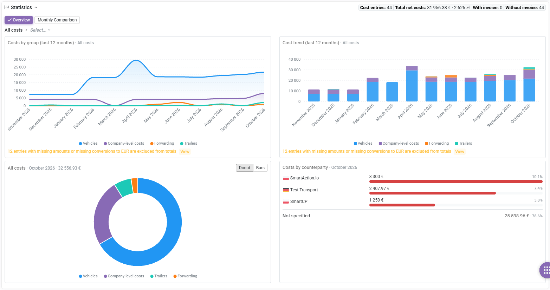Toggle Company-level costs legend under donut chart
This screenshot has height=290, width=550.
124,276
